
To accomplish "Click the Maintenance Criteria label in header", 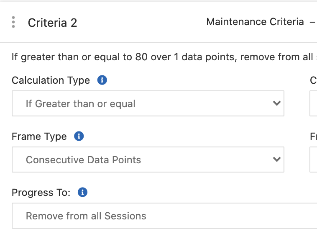I will [255, 22].
